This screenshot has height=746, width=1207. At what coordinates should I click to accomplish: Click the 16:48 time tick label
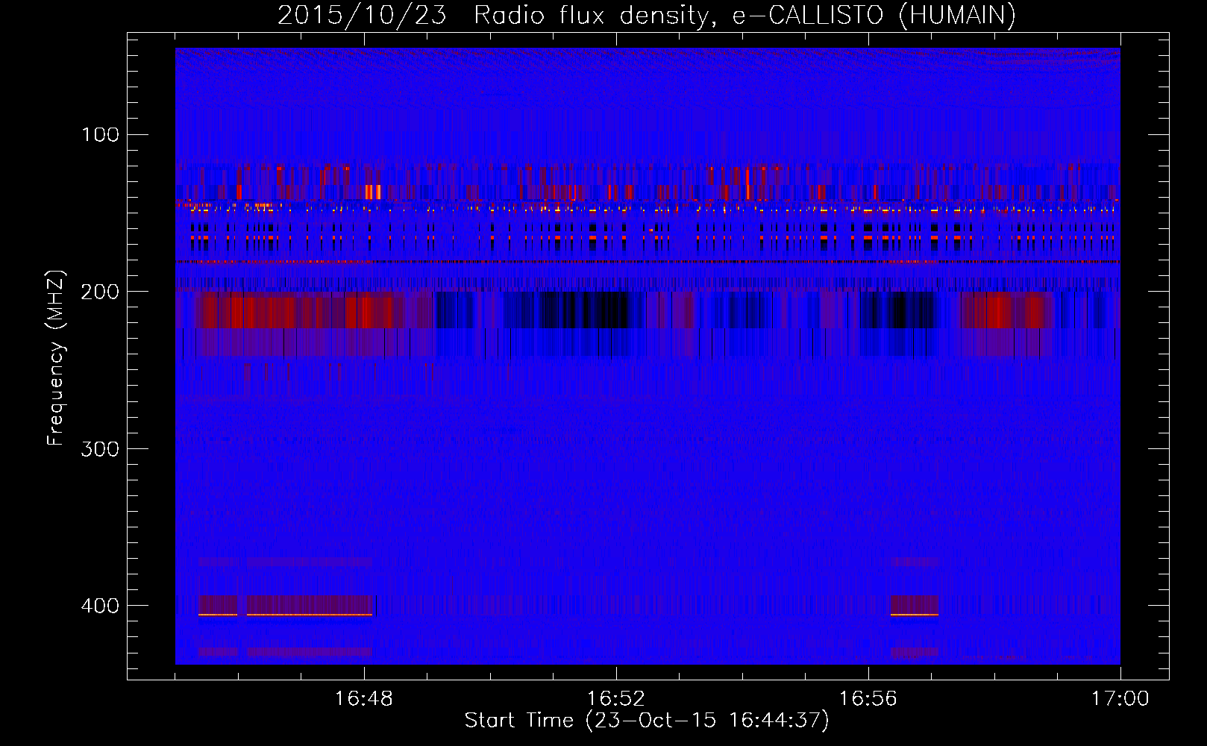pyautogui.click(x=364, y=699)
